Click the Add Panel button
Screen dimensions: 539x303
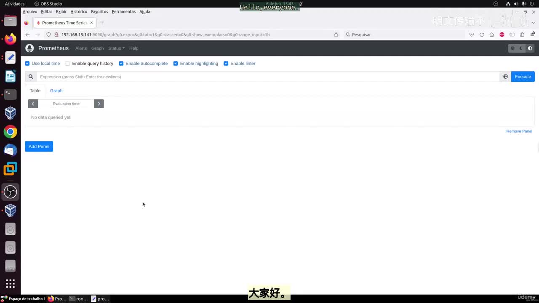(x=39, y=146)
